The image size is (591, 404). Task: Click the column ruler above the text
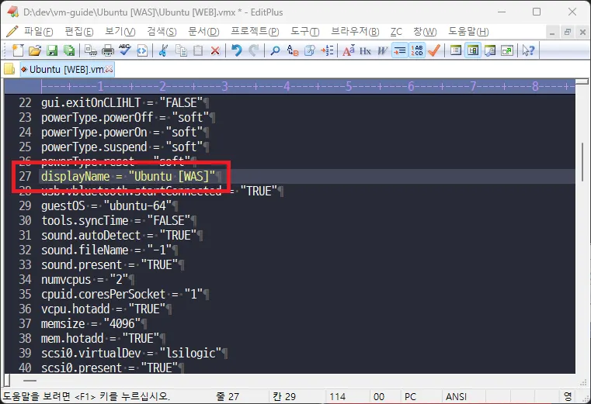[290, 86]
